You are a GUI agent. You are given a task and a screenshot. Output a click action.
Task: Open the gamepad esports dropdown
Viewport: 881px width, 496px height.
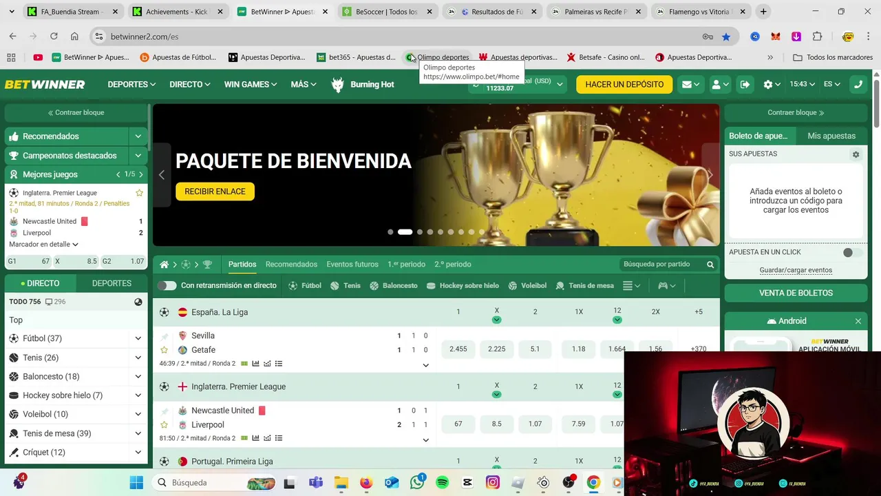(x=666, y=285)
